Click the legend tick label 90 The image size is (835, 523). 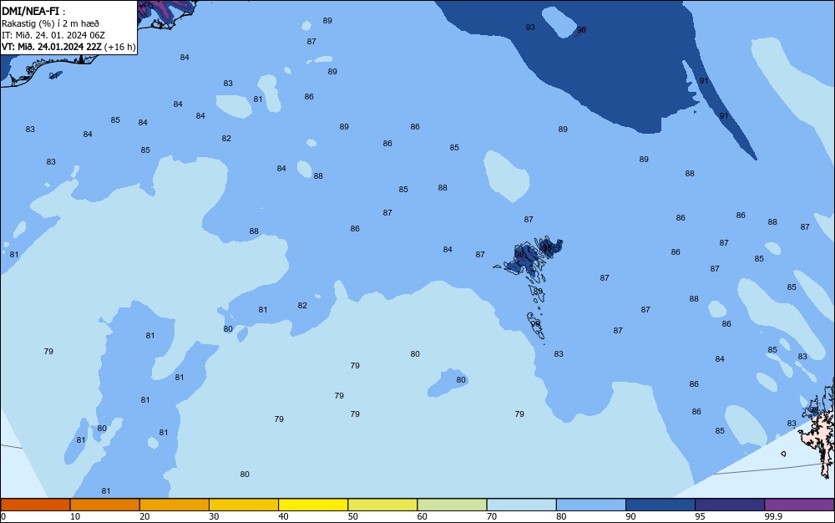click(x=630, y=516)
